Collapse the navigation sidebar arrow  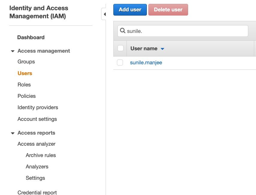[104, 14]
